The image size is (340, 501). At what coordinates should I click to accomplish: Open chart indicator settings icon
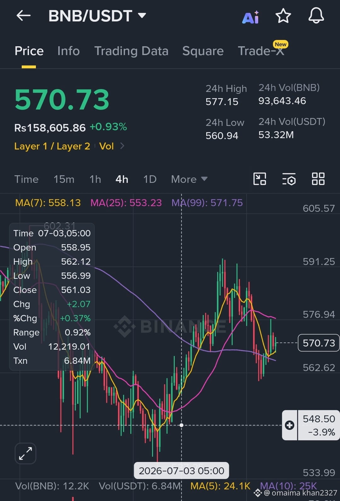289,179
